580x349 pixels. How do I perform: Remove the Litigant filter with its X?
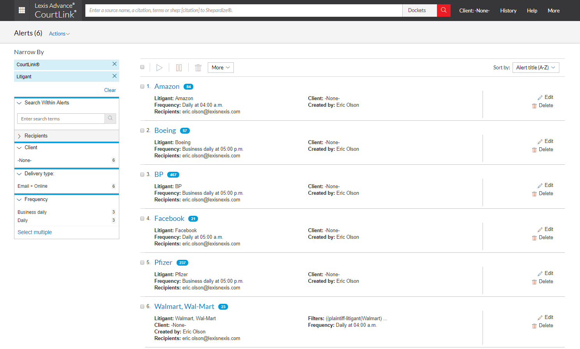(x=115, y=76)
